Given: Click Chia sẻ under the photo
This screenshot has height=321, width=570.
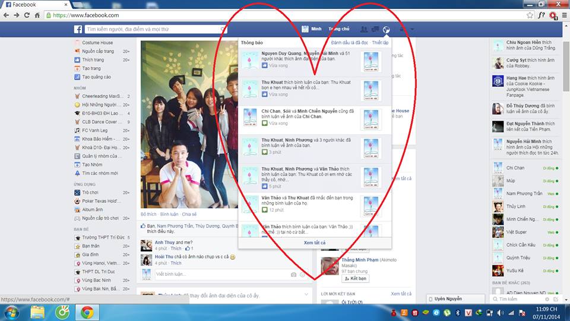Looking at the screenshot, I should pyautogui.click(x=189, y=215).
